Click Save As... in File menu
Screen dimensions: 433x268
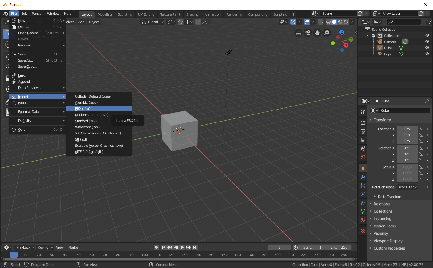pyautogui.click(x=38, y=60)
